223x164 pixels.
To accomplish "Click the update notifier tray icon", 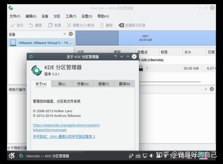I will [131, 156].
